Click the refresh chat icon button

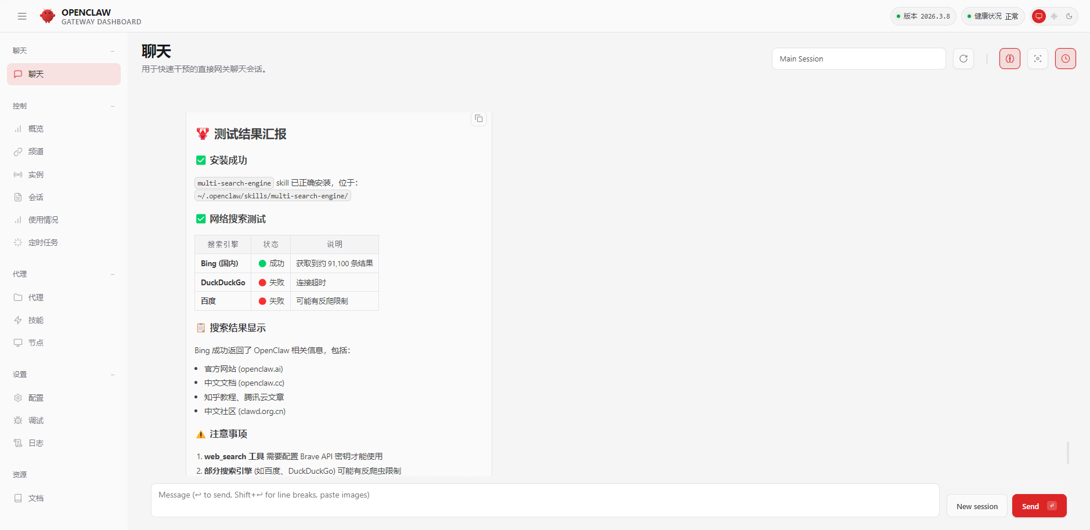[x=963, y=59]
